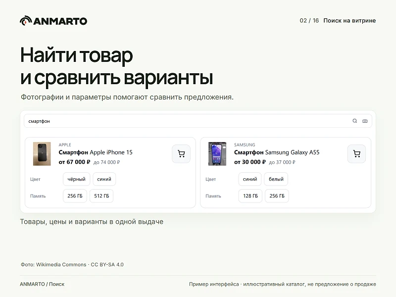Click the '02 / 16' page counter

(309, 20)
